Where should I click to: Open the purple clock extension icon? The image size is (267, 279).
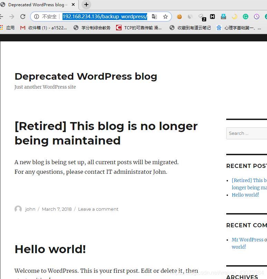coord(257,17)
